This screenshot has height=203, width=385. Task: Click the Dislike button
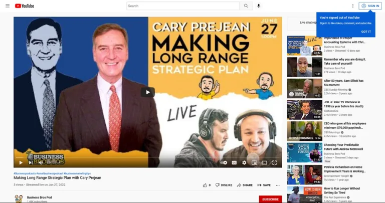[224, 185]
